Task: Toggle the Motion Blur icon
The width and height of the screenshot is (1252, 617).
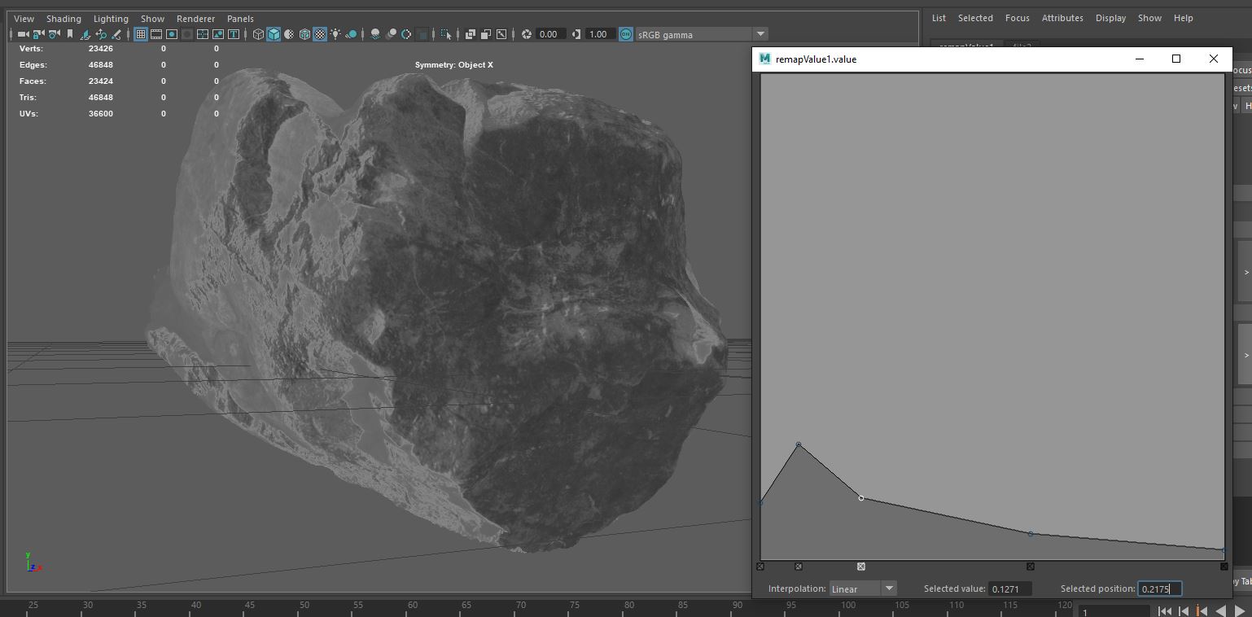Action: tap(392, 34)
